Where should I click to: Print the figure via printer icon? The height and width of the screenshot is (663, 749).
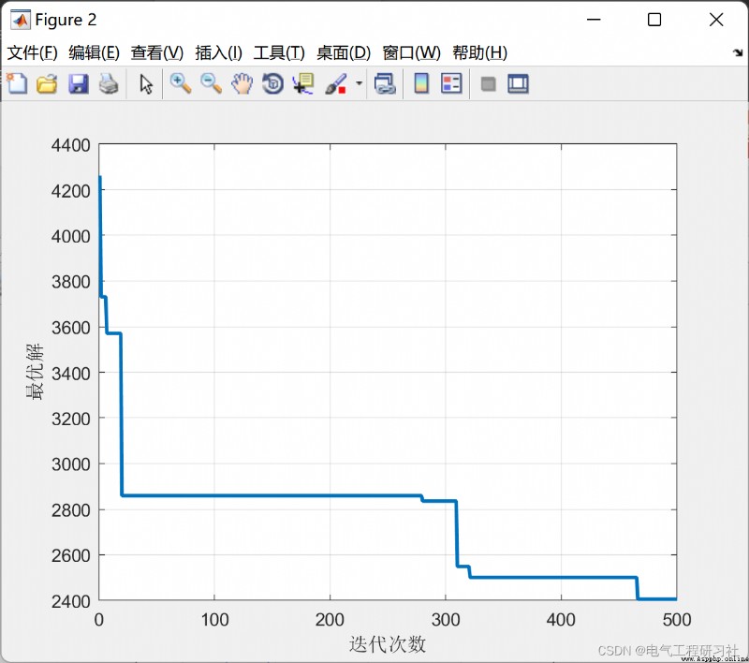[109, 83]
